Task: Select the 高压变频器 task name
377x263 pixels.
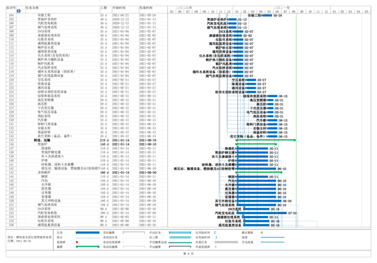Action: pyautogui.click(x=45, y=99)
